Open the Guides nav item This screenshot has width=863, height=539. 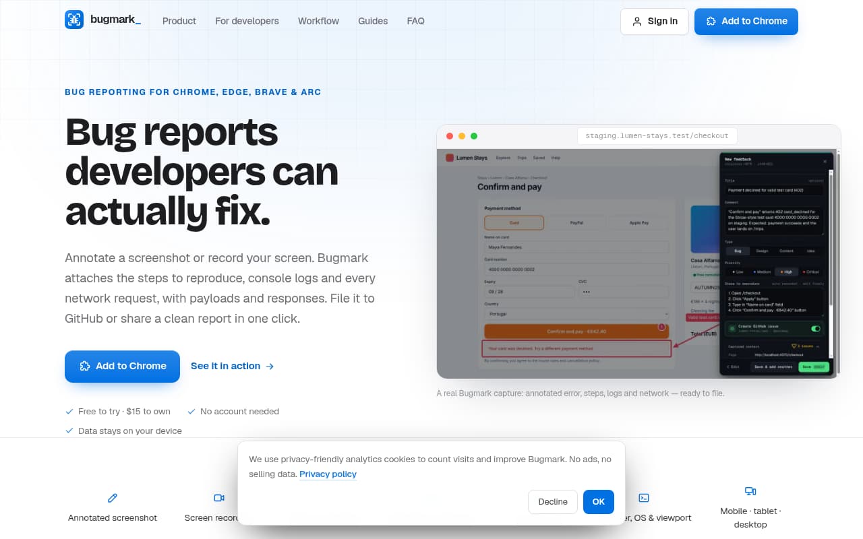pyautogui.click(x=373, y=21)
